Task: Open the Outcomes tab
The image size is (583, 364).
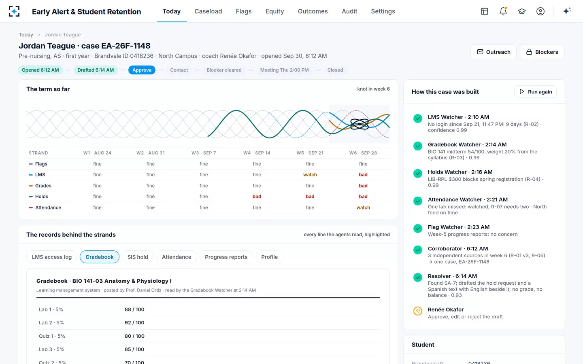Action: pos(313,11)
